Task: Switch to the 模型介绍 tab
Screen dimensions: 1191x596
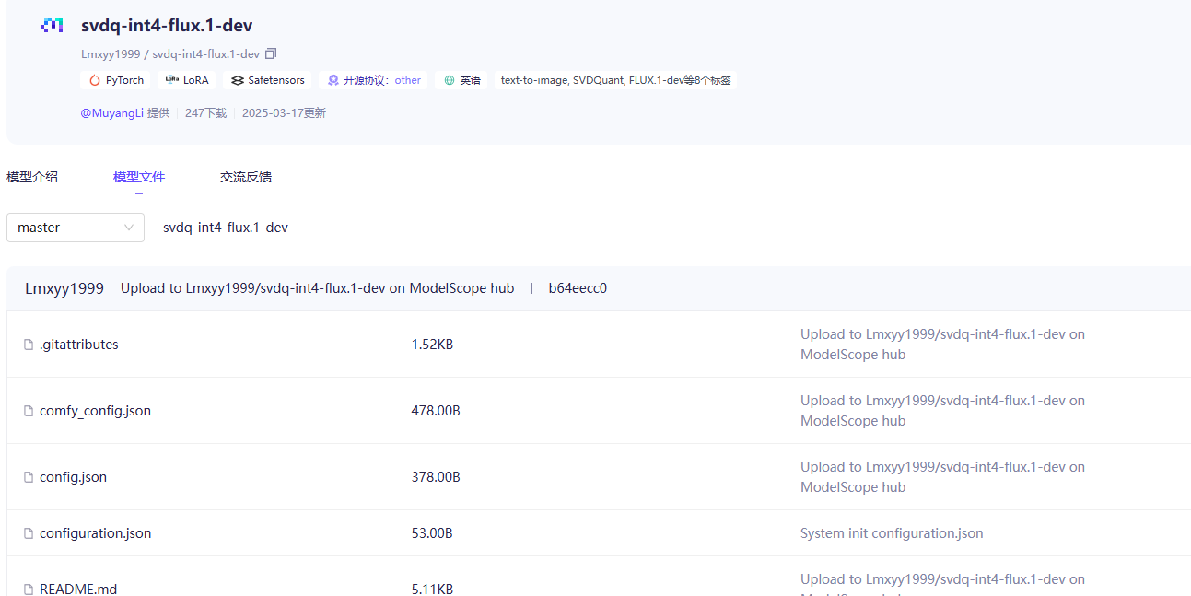Action: (x=32, y=177)
